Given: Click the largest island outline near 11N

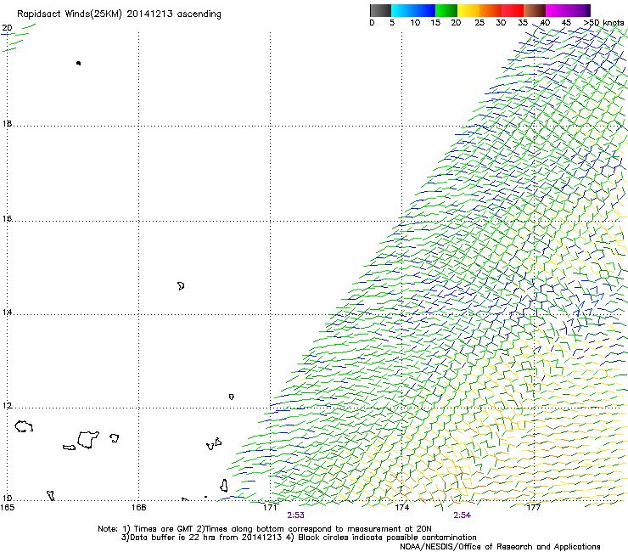Looking at the screenshot, I should 87,440.
